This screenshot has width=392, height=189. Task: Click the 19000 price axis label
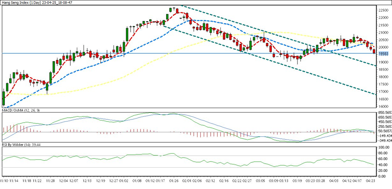384,62
